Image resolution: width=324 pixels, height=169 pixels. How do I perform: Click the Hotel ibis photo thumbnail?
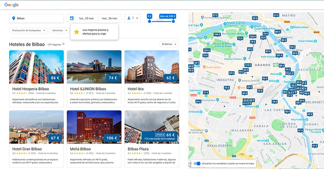[151, 67]
